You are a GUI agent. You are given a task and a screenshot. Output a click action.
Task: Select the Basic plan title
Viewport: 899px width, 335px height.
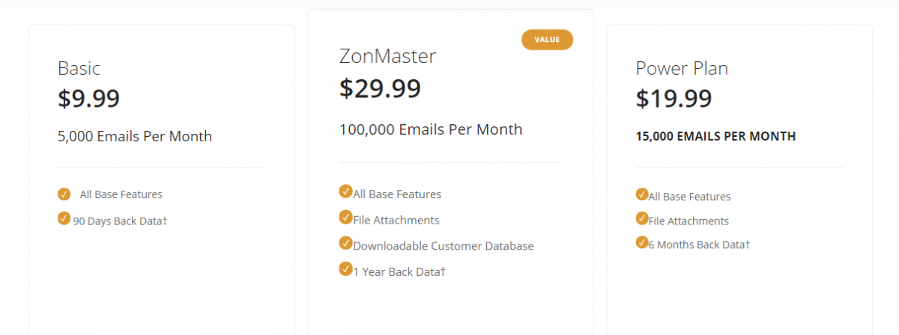79,68
